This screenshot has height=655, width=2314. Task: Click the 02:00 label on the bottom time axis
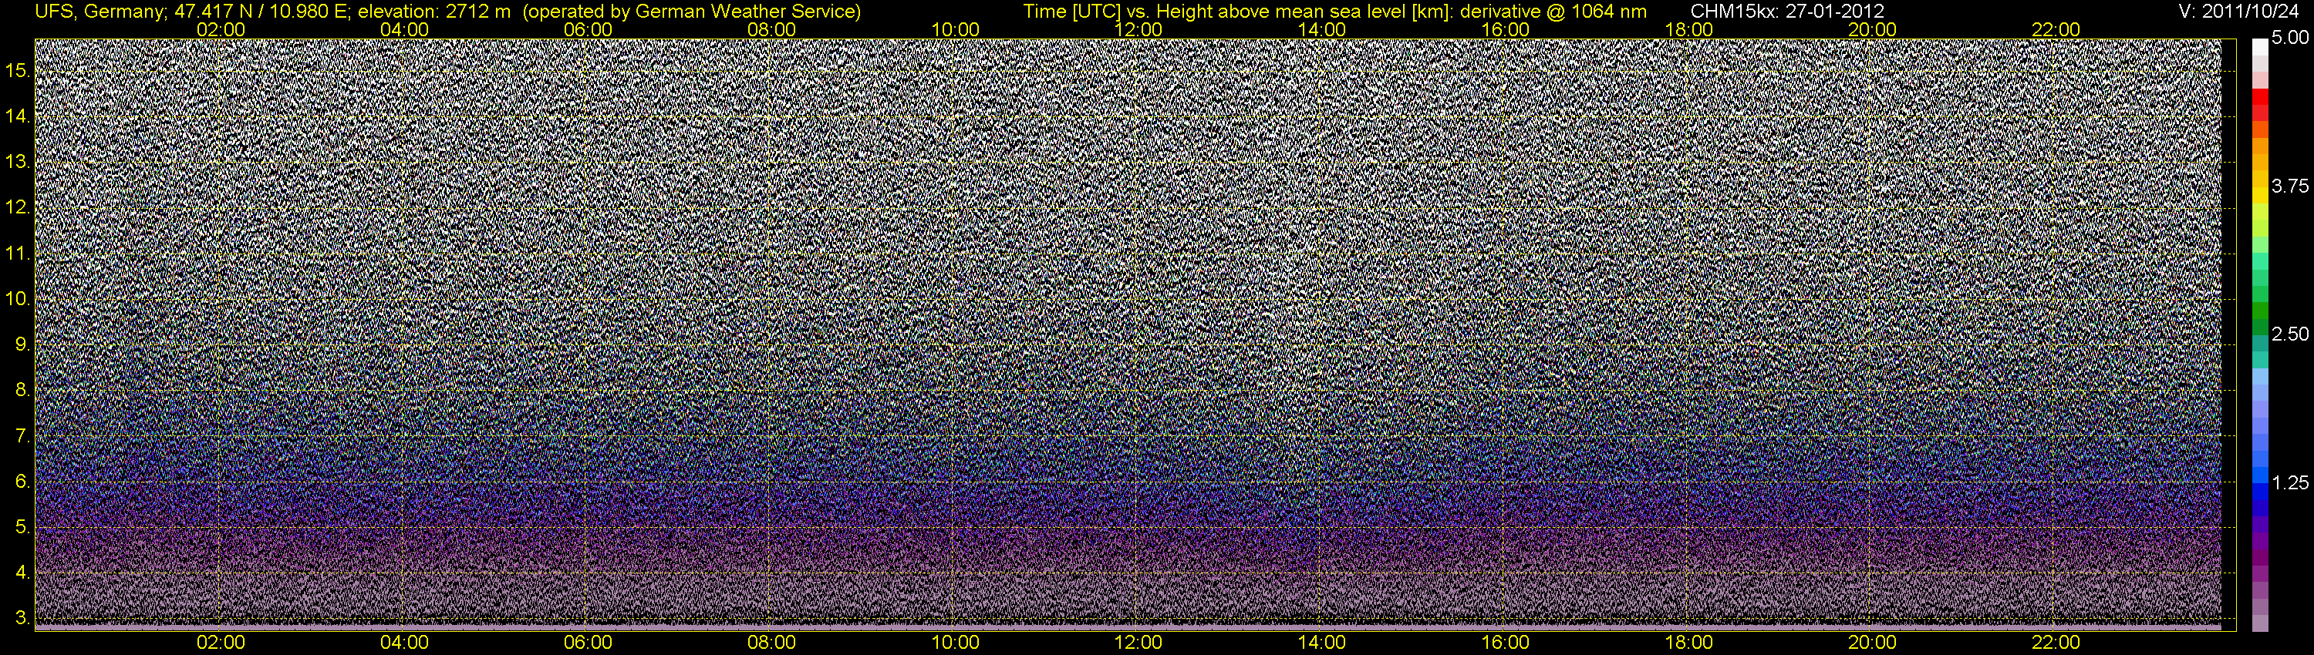(x=221, y=643)
